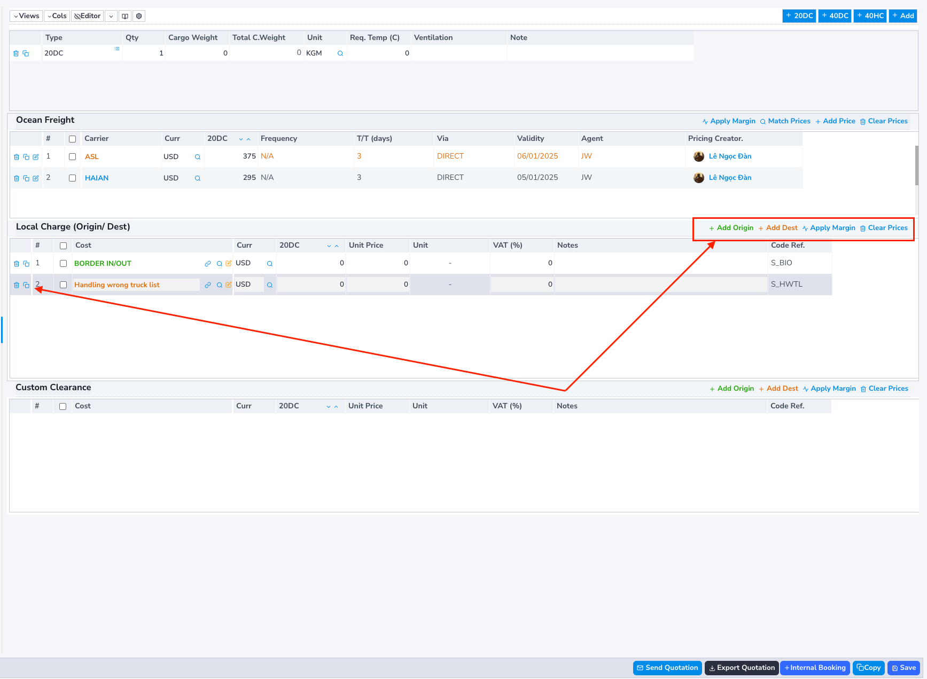The height and width of the screenshot is (679, 927).
Task: Click the cube icon in the top toolbar
Action: (139, 16)
